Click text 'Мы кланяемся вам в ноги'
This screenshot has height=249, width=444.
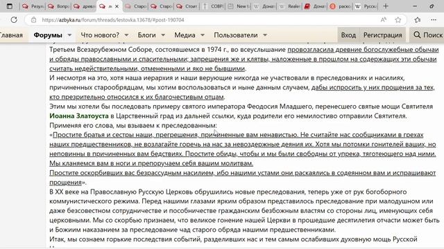click(x=89, y=163)
